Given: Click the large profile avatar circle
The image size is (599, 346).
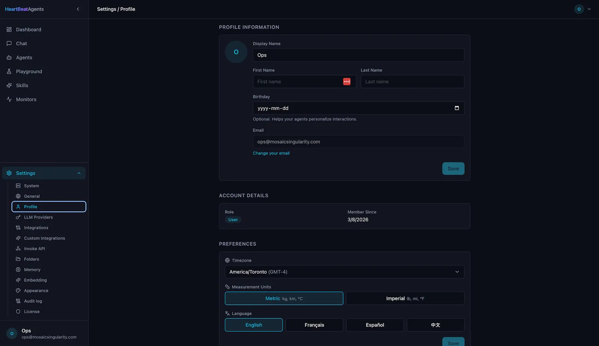Looking at the screenshot, I should (x=236, y=52).
